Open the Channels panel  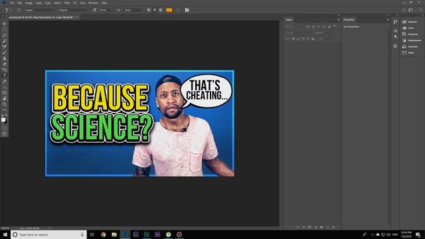[410, 46]
